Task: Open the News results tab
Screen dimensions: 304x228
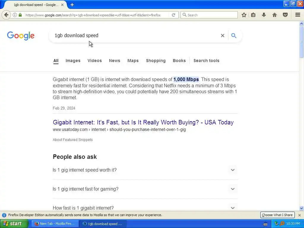Action: pyautogui.click(x=115, y=61)
